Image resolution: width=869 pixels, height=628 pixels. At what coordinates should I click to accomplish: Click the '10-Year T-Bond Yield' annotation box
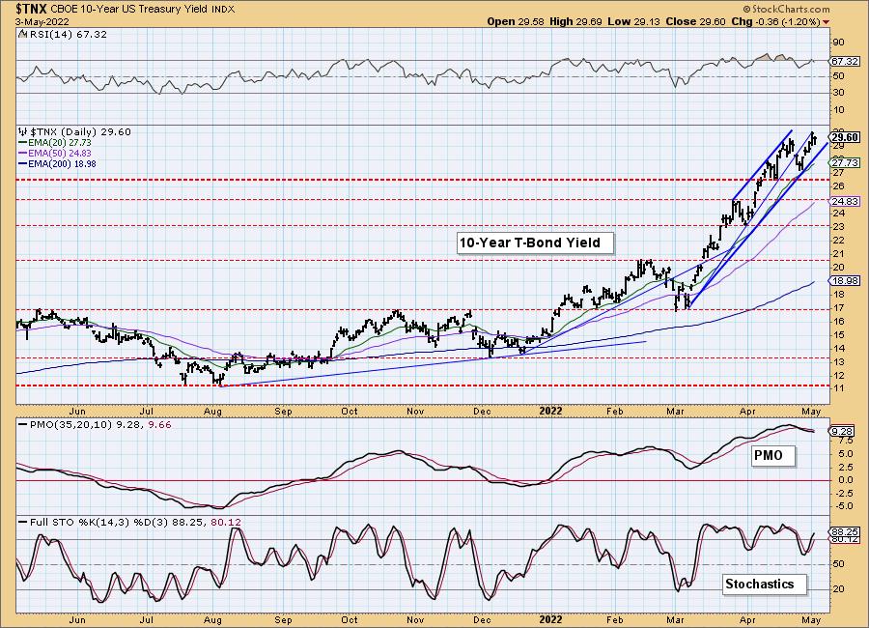pos(535,243)
